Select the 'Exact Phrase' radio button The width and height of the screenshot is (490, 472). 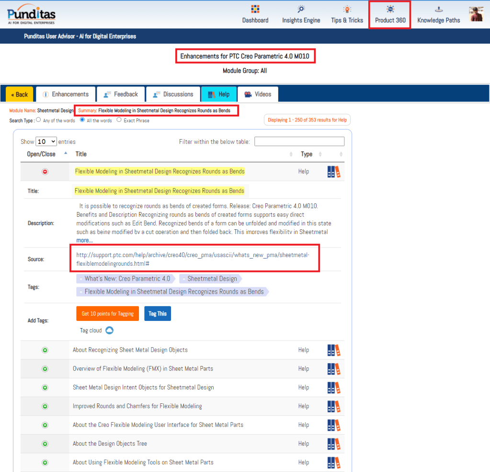click(x=119, y=120)
